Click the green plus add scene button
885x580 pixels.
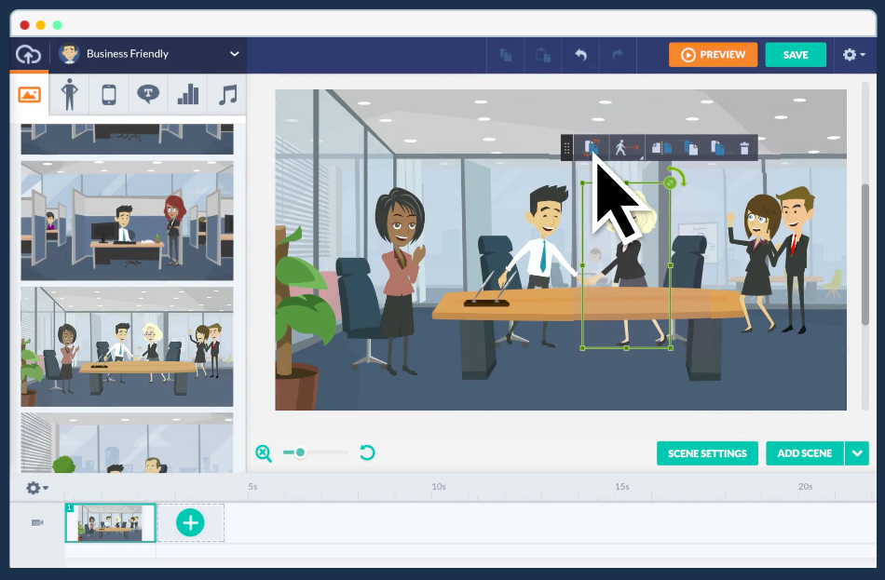click(x=190, y=523)
